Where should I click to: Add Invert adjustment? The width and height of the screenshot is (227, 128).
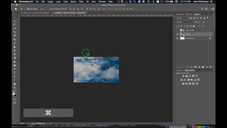click(x=183, y=84)
